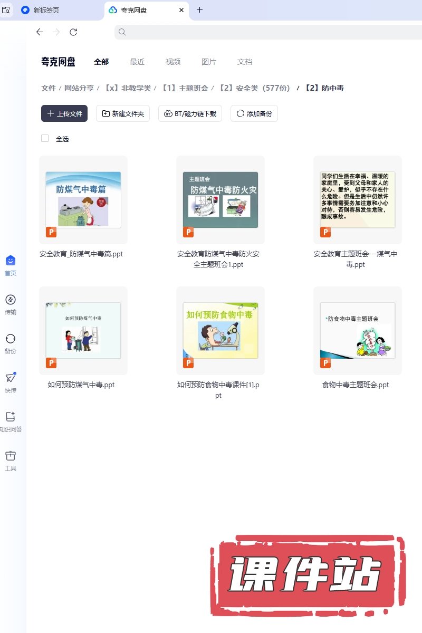Tick the 全选 select-all checkbox
Viewport: 422px width, 633px height.
tap(45, 138)
